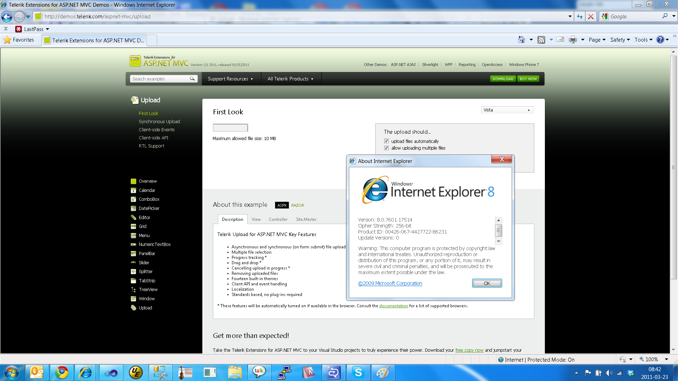Expand All Telerik Products menu

click(x=290, y=79)
